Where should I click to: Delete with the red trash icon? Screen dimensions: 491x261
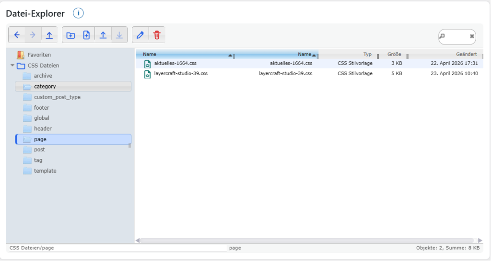157,35
